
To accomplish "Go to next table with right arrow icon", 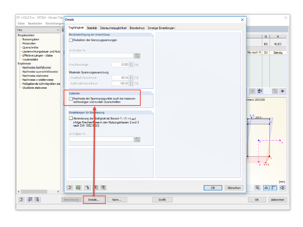I will pyautogui.click(x=37, y=200).
